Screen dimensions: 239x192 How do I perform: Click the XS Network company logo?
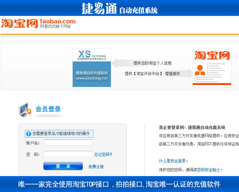(91, 56)
